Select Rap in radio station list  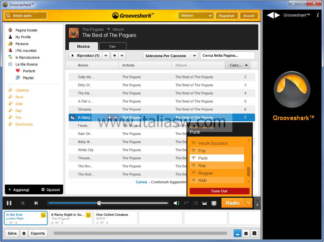(x=217, y=166)
